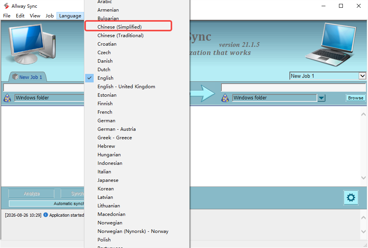
Task: Select Finnish language
Action: (137, 103)
